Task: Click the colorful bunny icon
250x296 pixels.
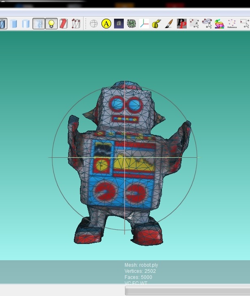Action: point(220,24)
